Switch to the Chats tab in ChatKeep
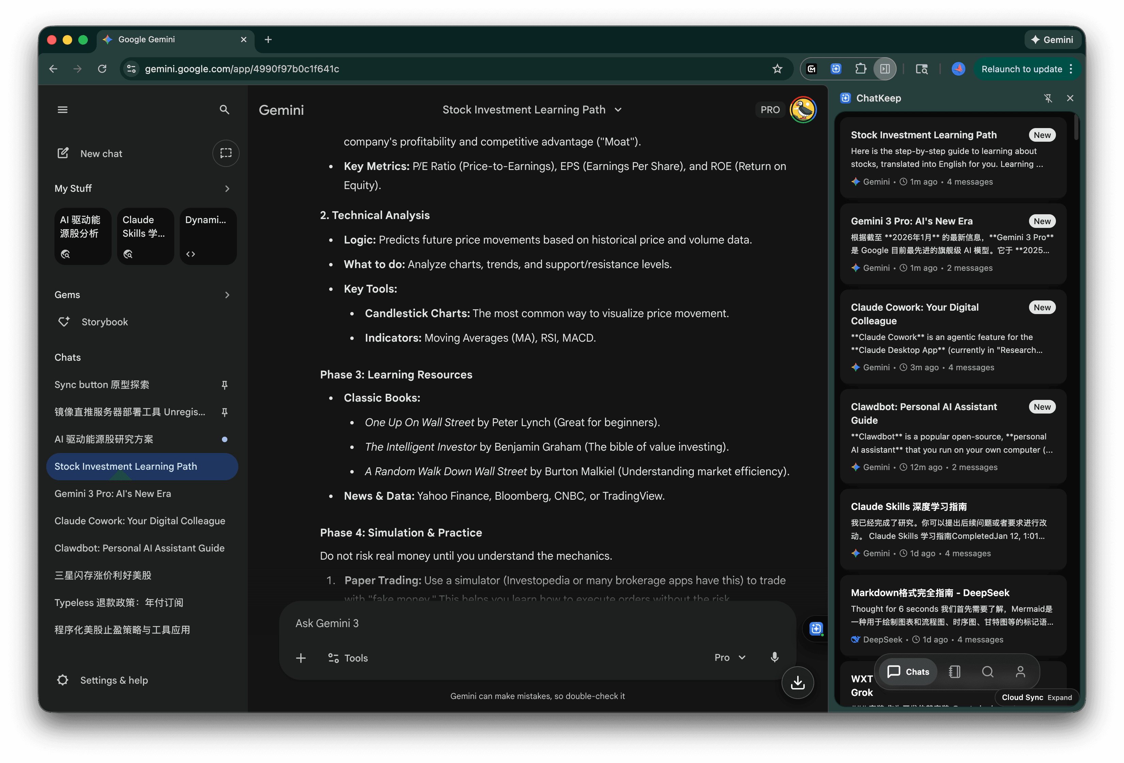The width and height of the screenshot is (1124, 763). (x=908, y=672)
